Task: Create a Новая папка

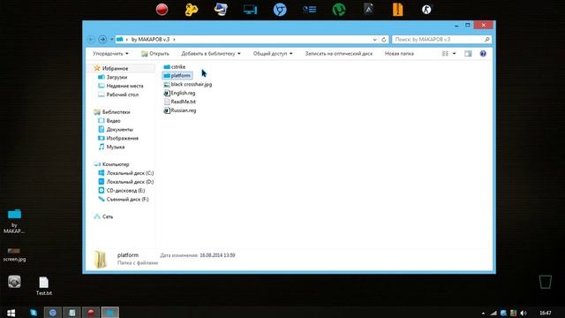Action: coord(399,54)
